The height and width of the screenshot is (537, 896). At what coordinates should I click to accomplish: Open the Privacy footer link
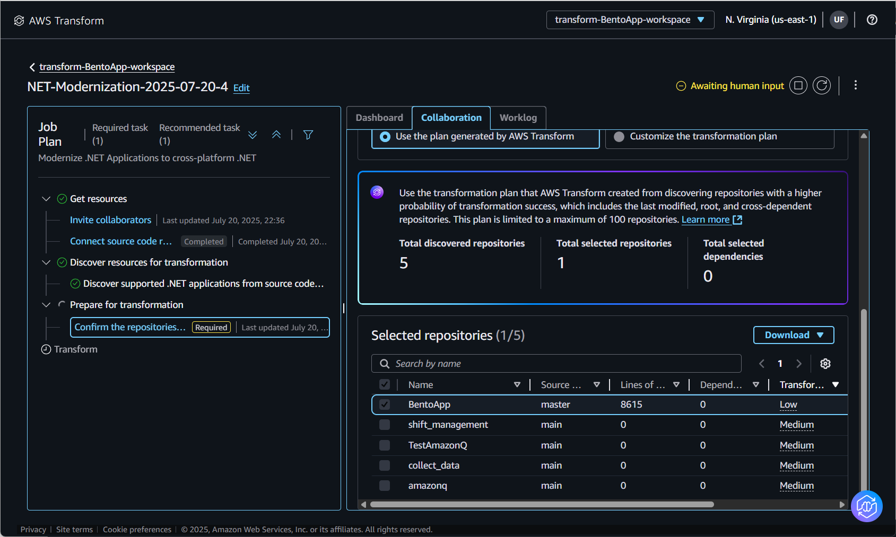click(33, 530)
